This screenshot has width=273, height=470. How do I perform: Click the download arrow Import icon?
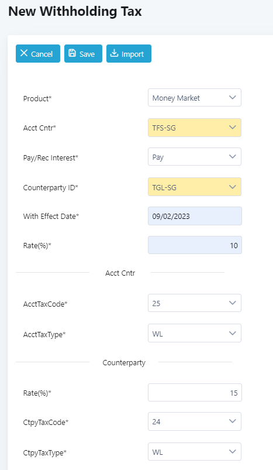(x=114, y=53)
